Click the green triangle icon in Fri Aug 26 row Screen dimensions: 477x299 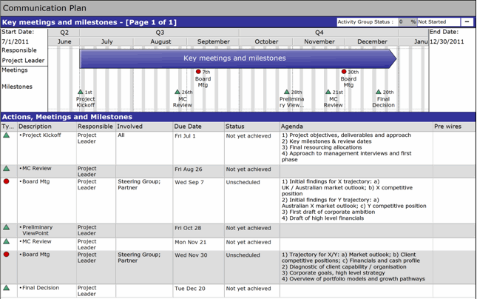click(7, 169)
